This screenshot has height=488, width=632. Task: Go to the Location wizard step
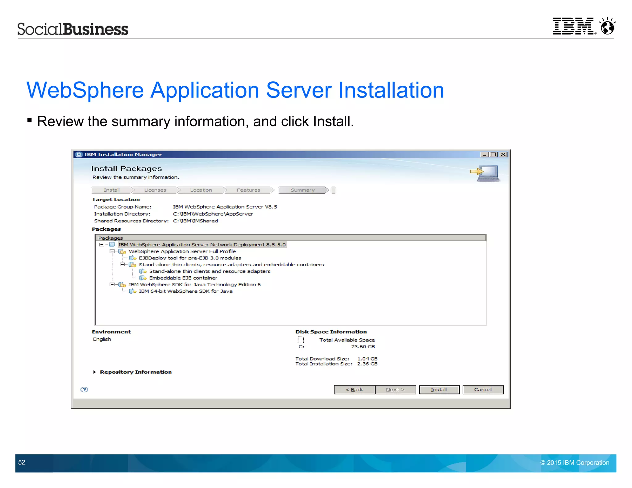[201, 190]
